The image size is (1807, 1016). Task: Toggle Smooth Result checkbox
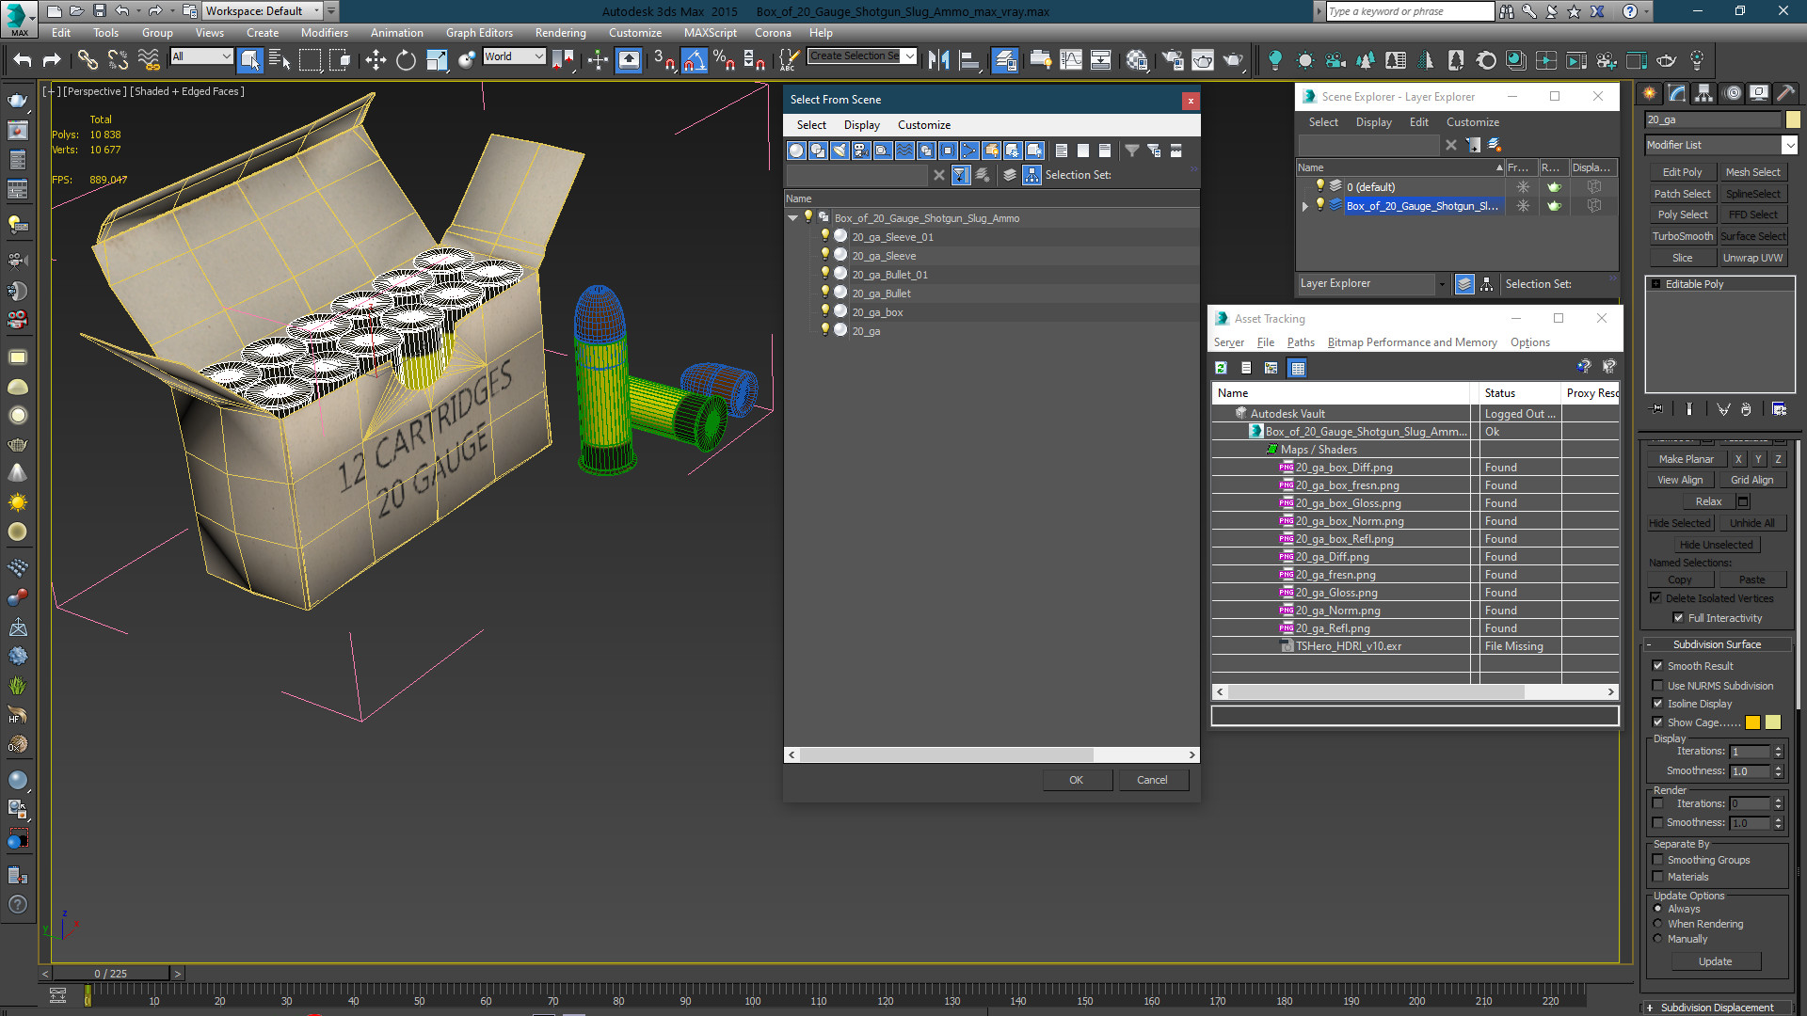(1658, 666)
